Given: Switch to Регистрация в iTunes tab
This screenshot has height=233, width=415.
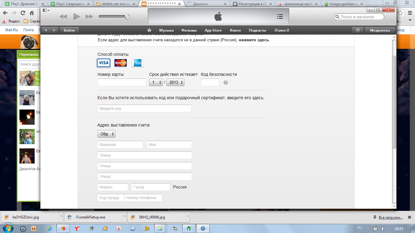Looking at the screenshot, I should [253, 4].
